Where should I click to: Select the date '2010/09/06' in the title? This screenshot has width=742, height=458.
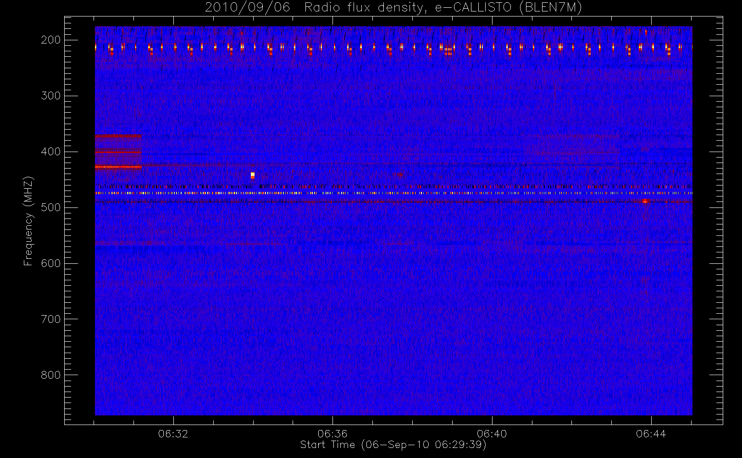click(x=248, y=8)
